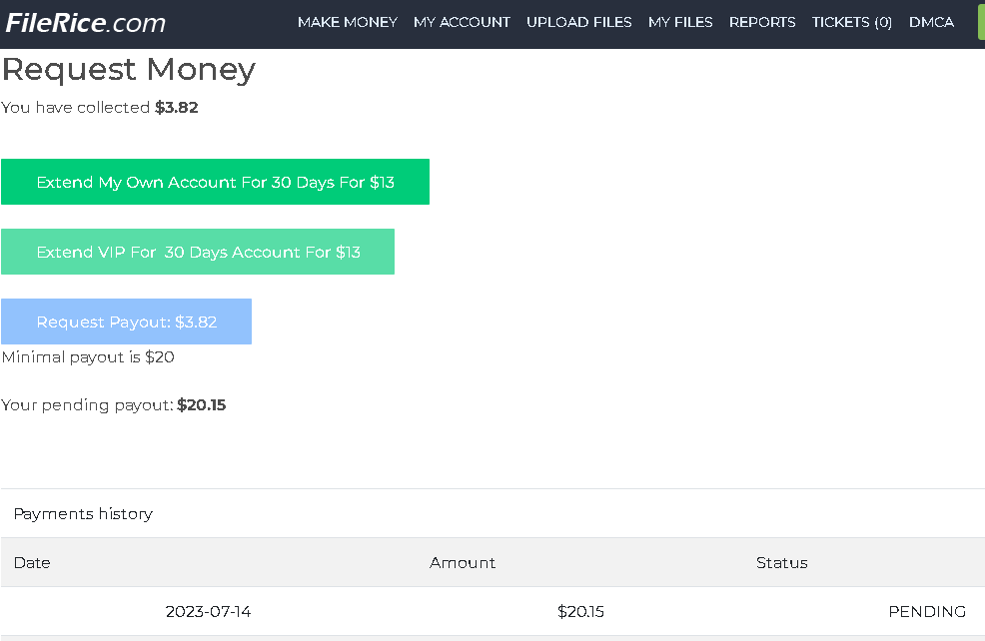Image resolution: width=985 pixels, height=641 pixels.
Task: Open the MAKE MONEY menu item
Action: pyautogui.click(x=347, y=22)
